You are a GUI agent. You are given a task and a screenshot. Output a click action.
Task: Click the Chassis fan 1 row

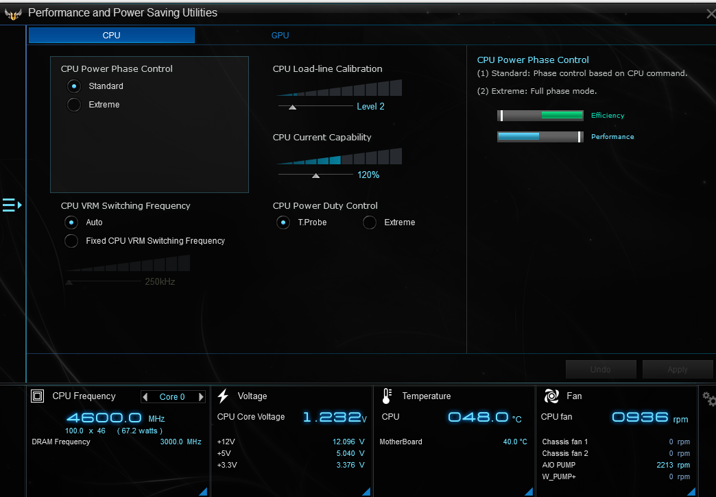616,442
